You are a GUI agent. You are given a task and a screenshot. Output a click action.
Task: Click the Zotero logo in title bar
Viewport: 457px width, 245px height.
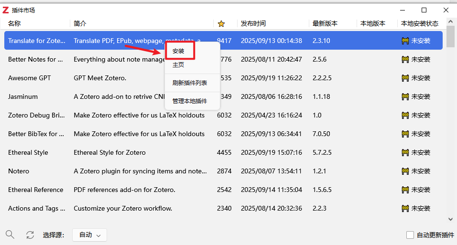pyautogui.click(x=6, y=10)
